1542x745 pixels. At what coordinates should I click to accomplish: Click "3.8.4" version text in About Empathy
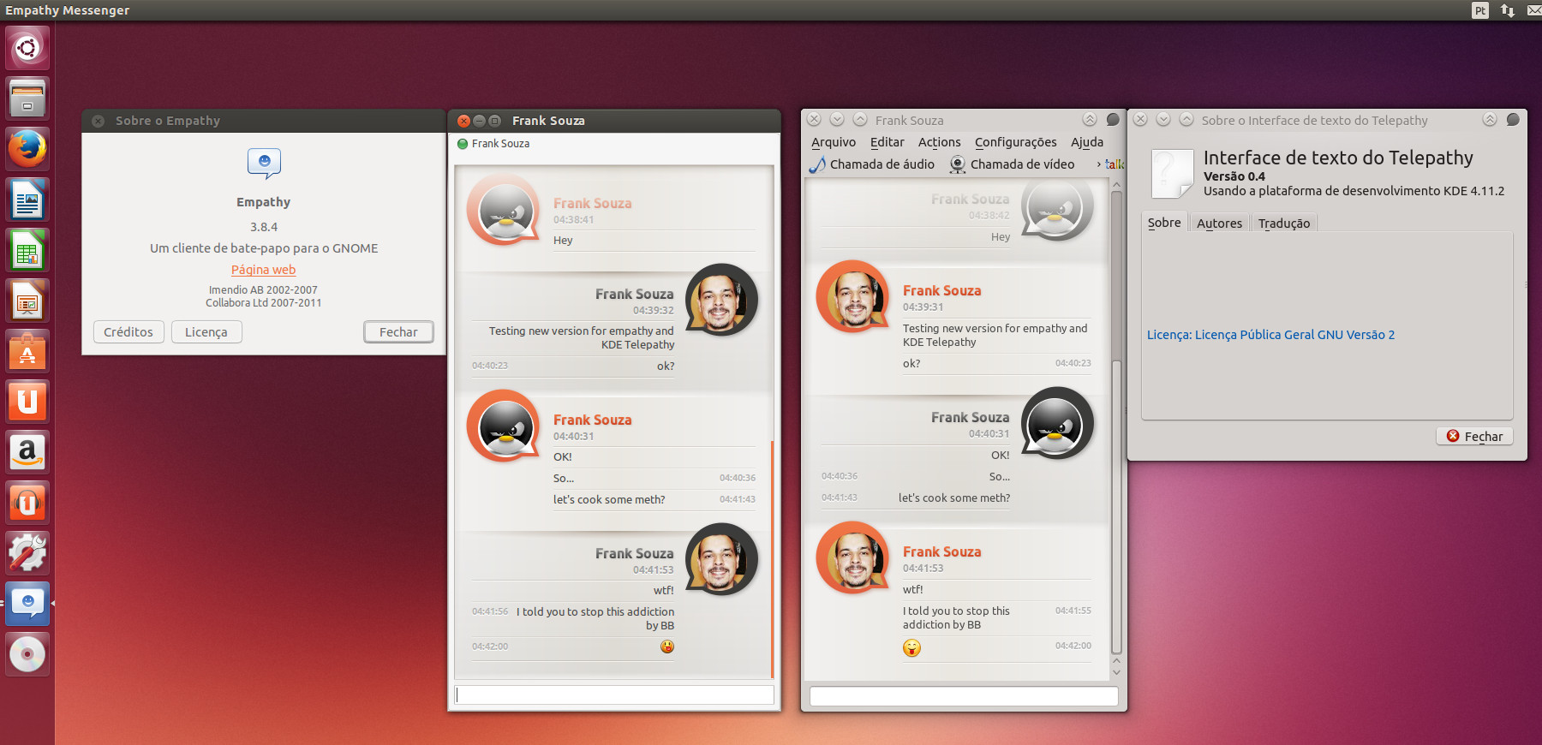(x=264, y=227)
